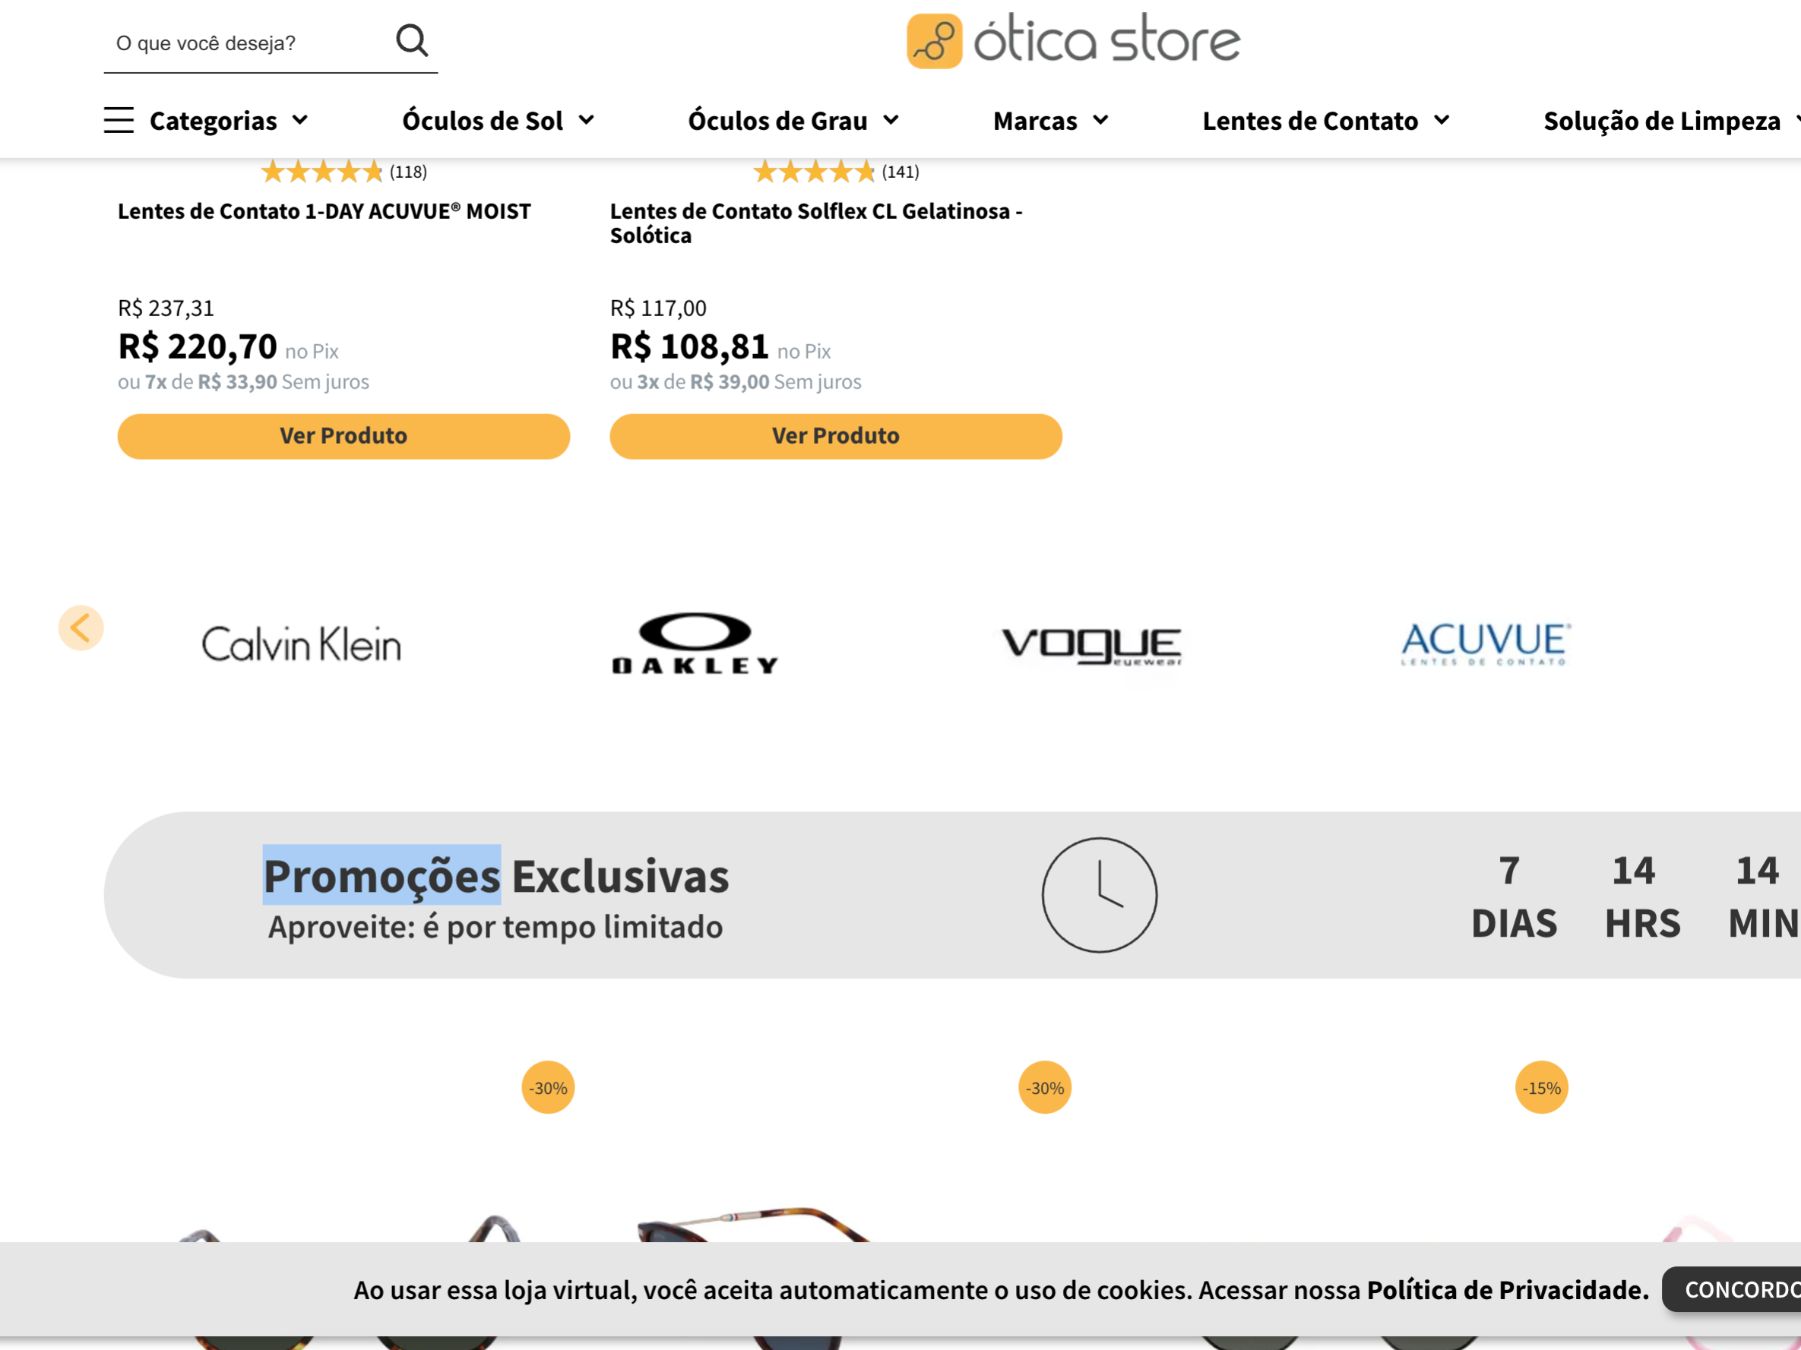The width and height of the screenshot is (1801, 1350).
Task: Select the Calvin Klein brand logo
Action: tap(301, 643)
